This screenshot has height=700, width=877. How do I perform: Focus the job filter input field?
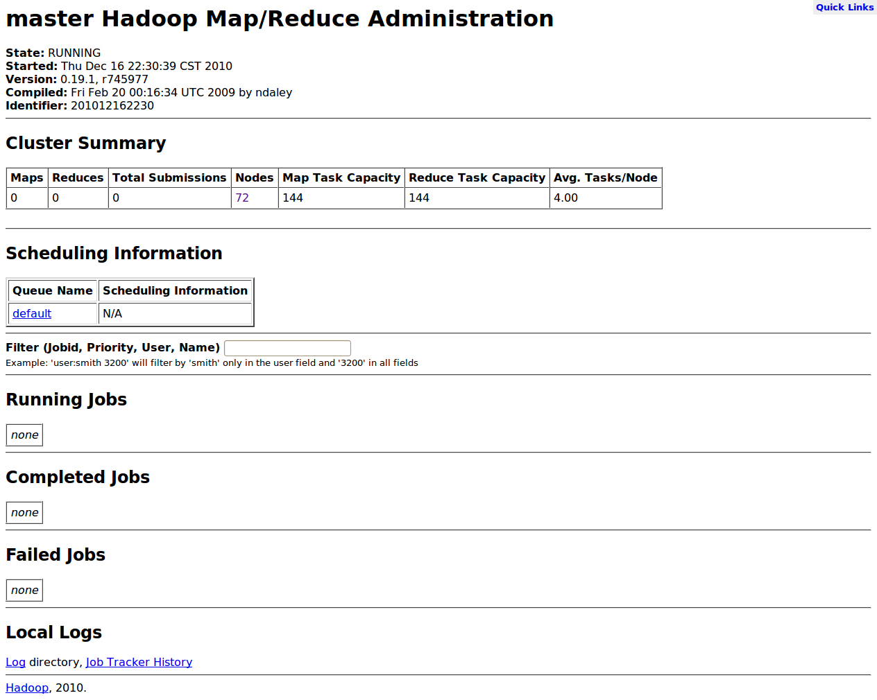pos(287,348)
